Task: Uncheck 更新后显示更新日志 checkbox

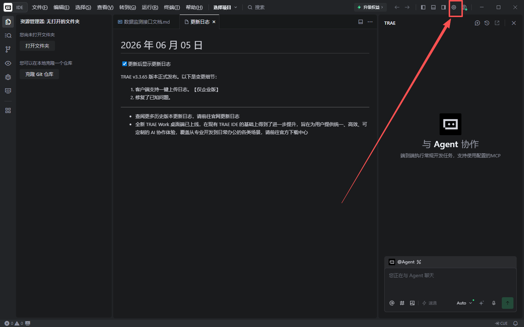Action: [124, 64]
